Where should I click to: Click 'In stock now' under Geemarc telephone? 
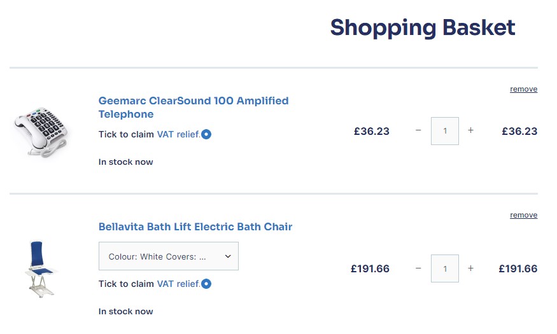point(126,162)
